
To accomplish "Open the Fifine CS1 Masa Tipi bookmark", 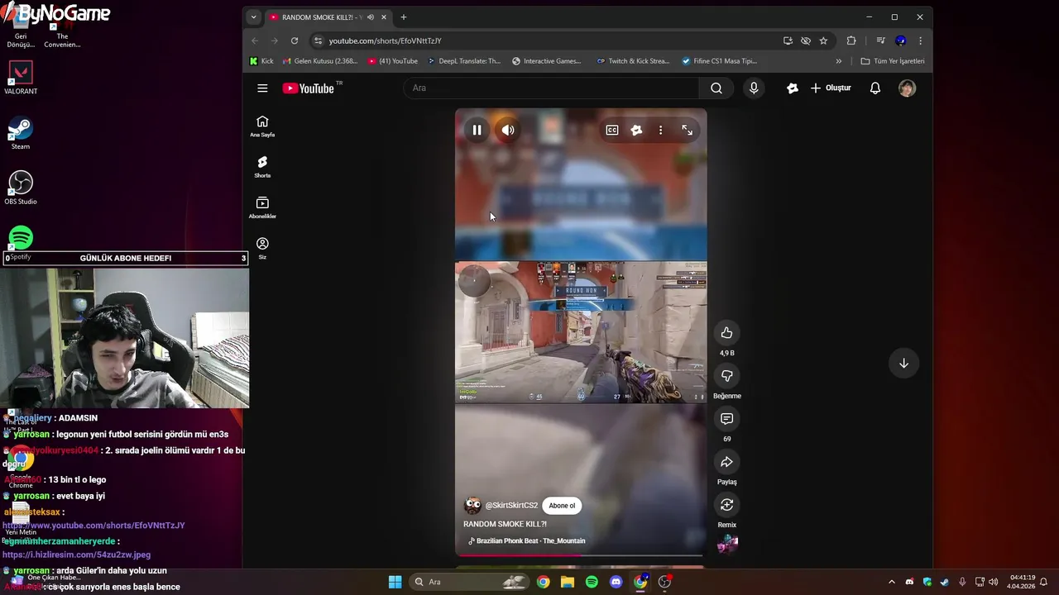I will [x=719, y=61].
